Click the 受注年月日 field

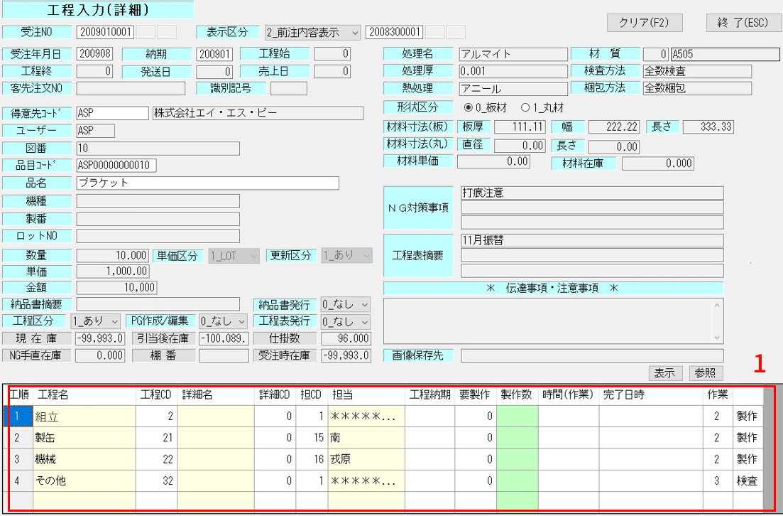pyautogui.click(x=94, y=54)
